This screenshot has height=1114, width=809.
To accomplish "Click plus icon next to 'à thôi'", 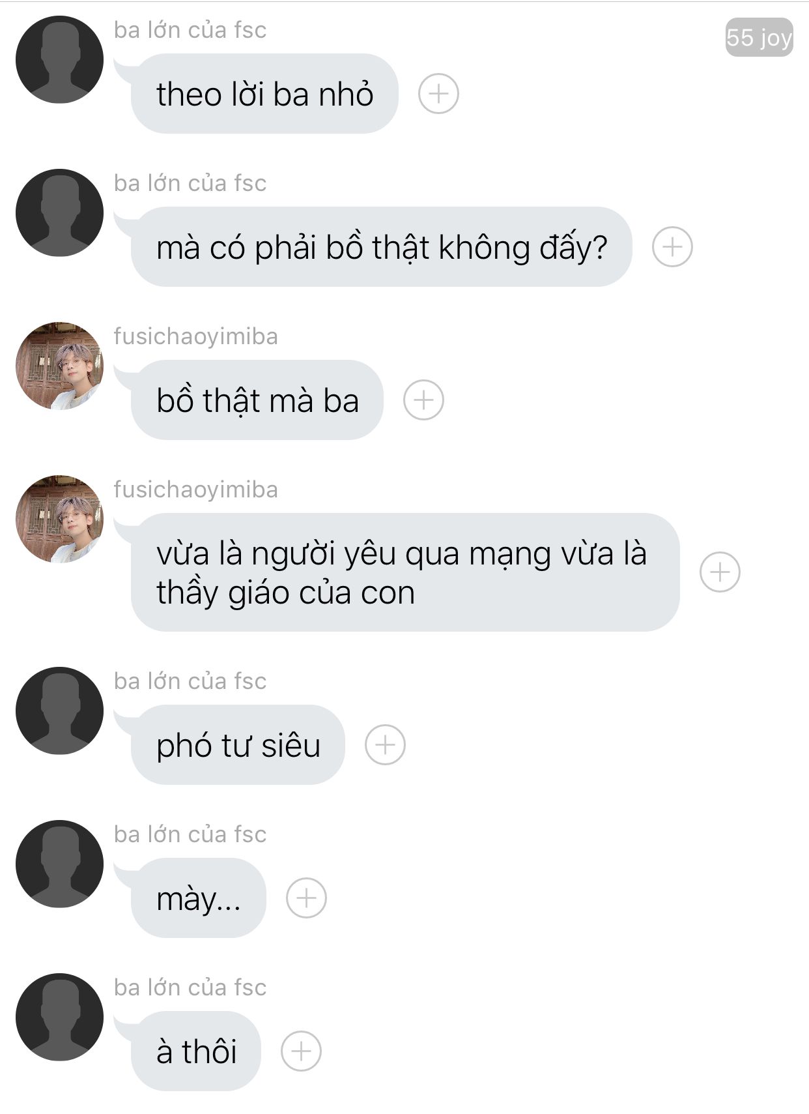I will pos(301,1051).
